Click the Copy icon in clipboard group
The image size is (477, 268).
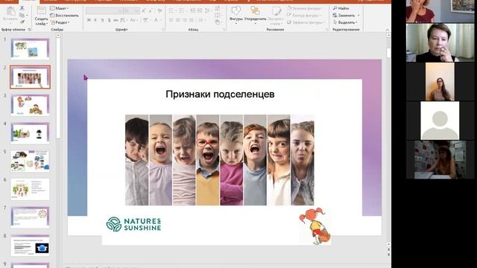tap(22, 15)
